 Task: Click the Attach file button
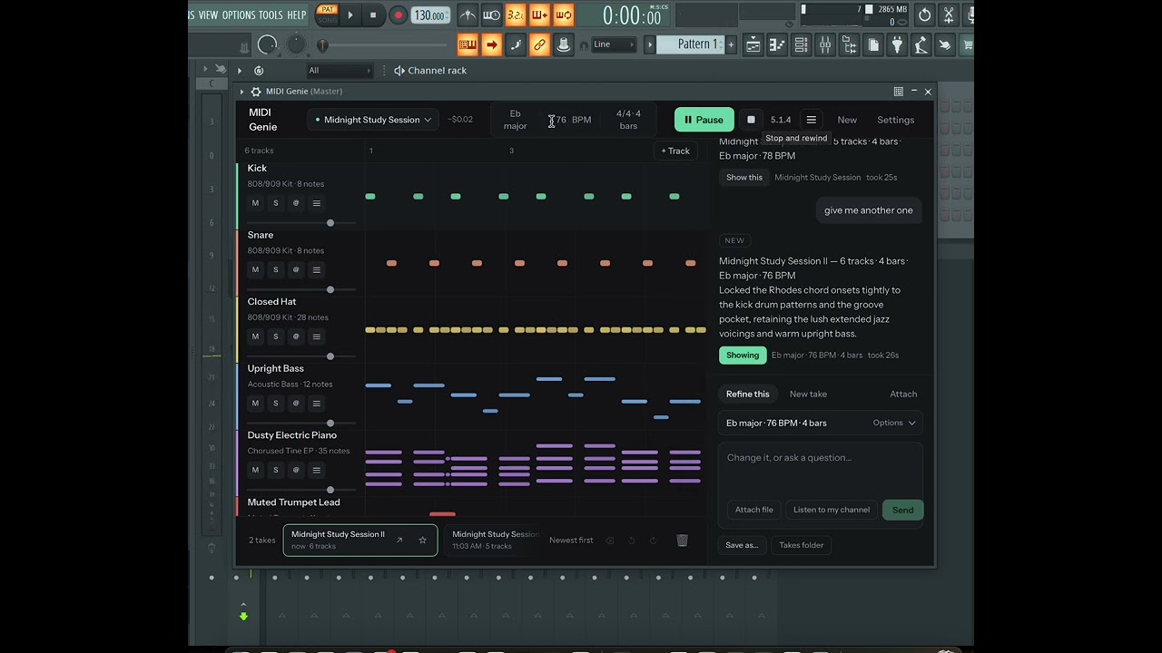tap(754, 510)
